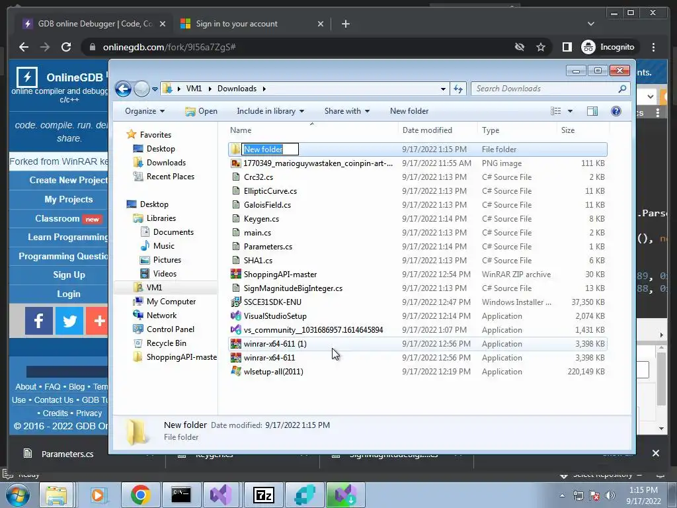Expand address bar previous locations dropdown
The width and height of the screenshot is (677, 508).
point(443,89)
